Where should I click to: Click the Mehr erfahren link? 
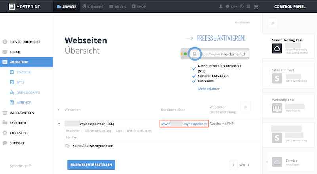[x=209, y=89]
